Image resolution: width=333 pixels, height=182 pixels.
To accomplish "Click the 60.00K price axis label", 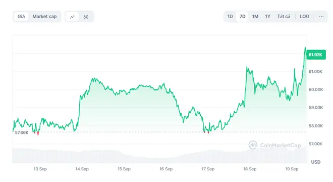I will pyautogui.click(x=316, y=89).
